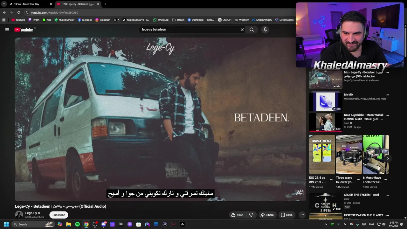Open options for CRUSH THE SYSTEM video
The width and height of the screenshot is (407, 229).
point(387,195)
